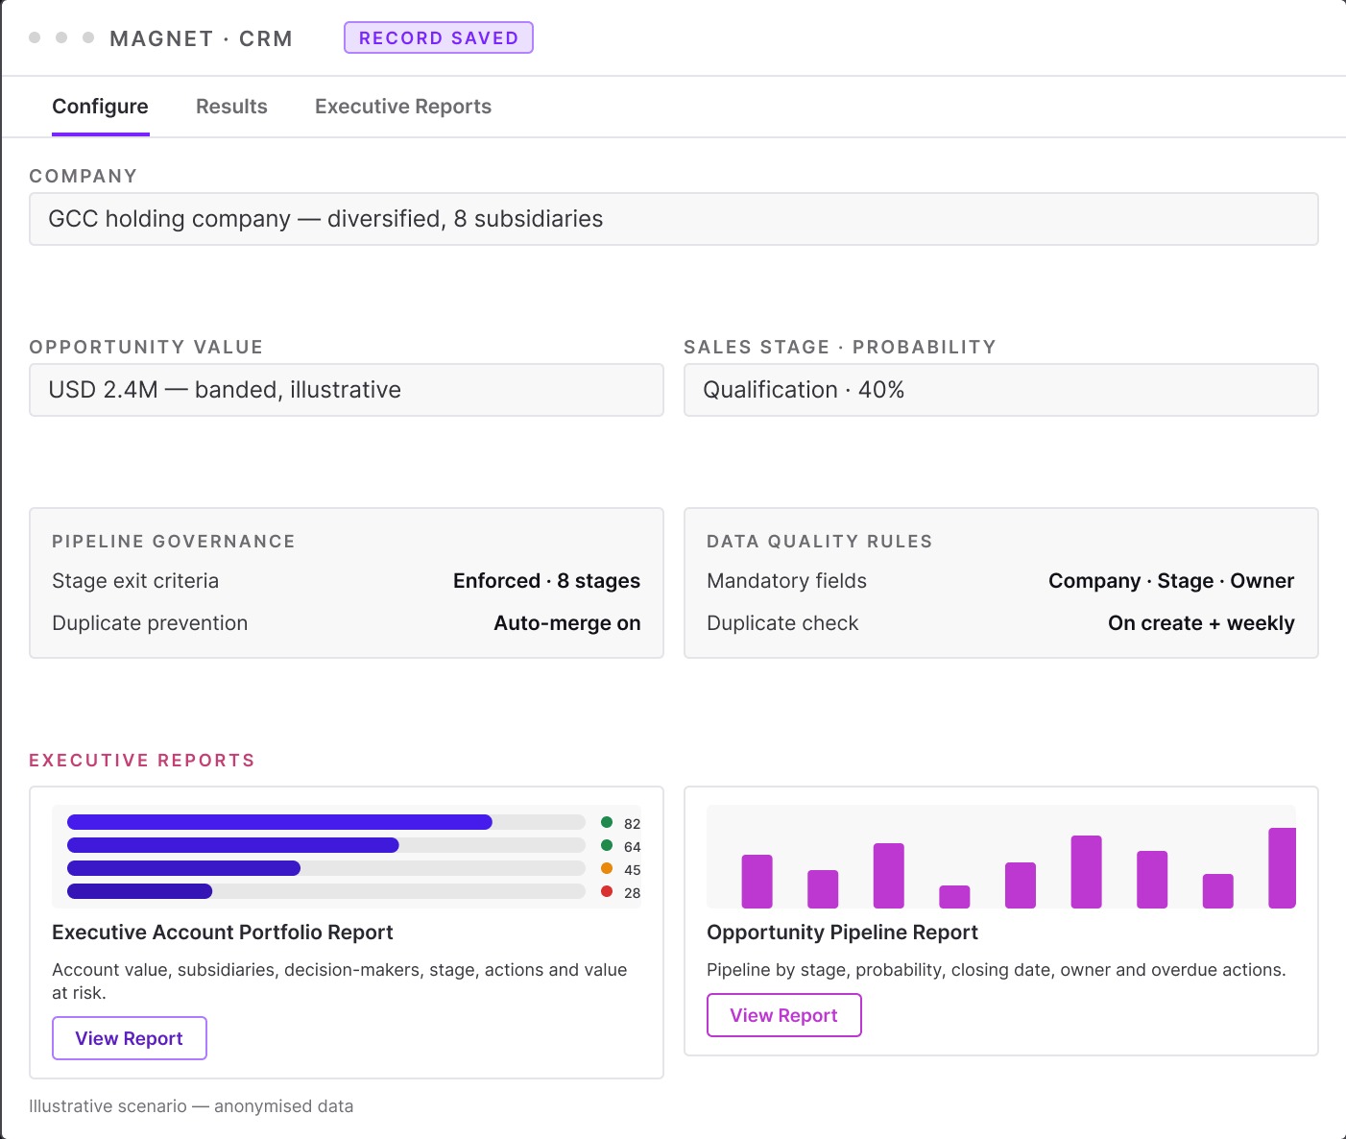The image size is (1346, 1139).
Task: Click the 'On create + weekly' value
Action: (1201, 623)
